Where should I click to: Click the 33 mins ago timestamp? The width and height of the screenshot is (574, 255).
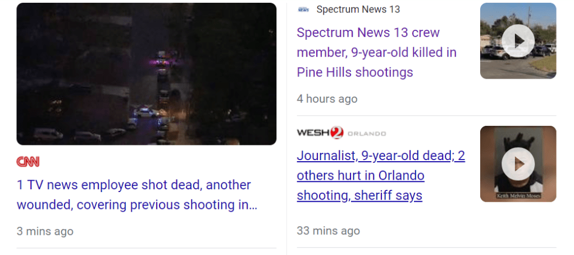tap(329, 230)
